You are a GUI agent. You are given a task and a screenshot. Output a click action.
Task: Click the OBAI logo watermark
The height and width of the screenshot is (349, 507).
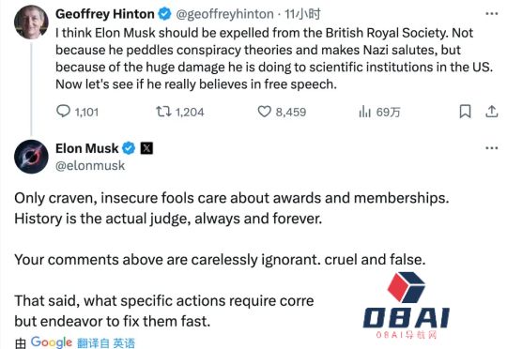point(407,306)
